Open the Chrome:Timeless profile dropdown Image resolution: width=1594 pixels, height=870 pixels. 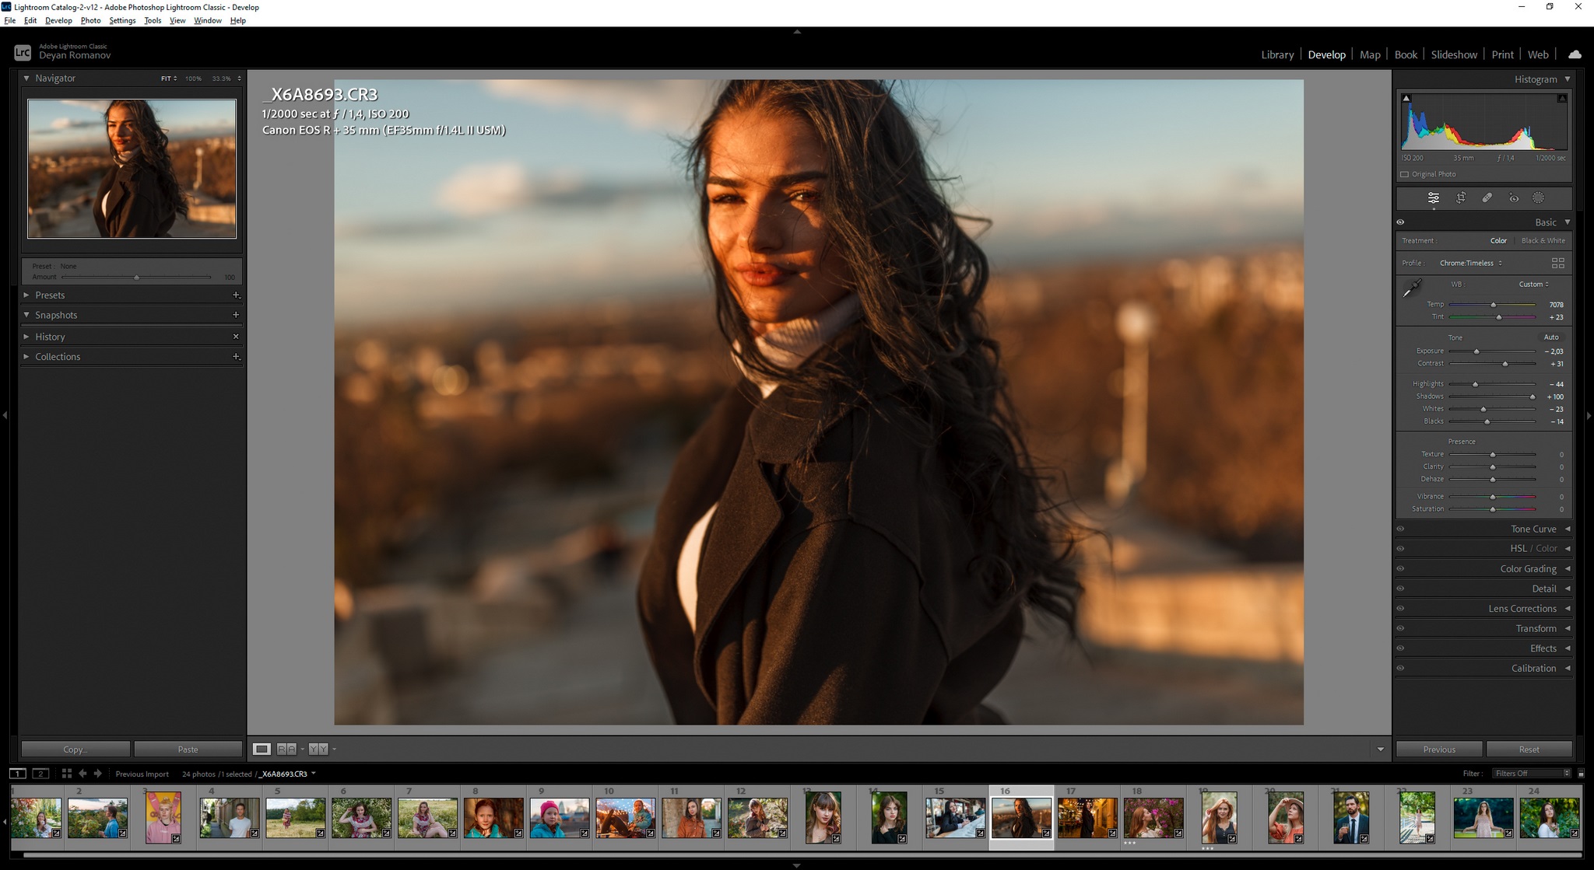(x=1470, y=264)
